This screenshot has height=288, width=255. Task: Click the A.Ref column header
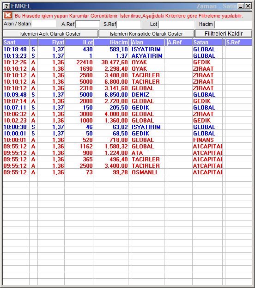[180, 42]
